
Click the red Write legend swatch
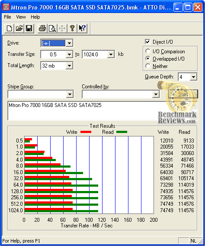point(86,132)
